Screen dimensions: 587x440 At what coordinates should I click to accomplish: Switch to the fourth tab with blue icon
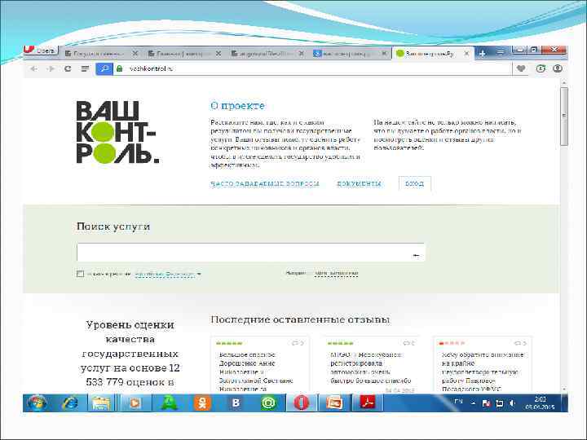(x=350, y=54)
